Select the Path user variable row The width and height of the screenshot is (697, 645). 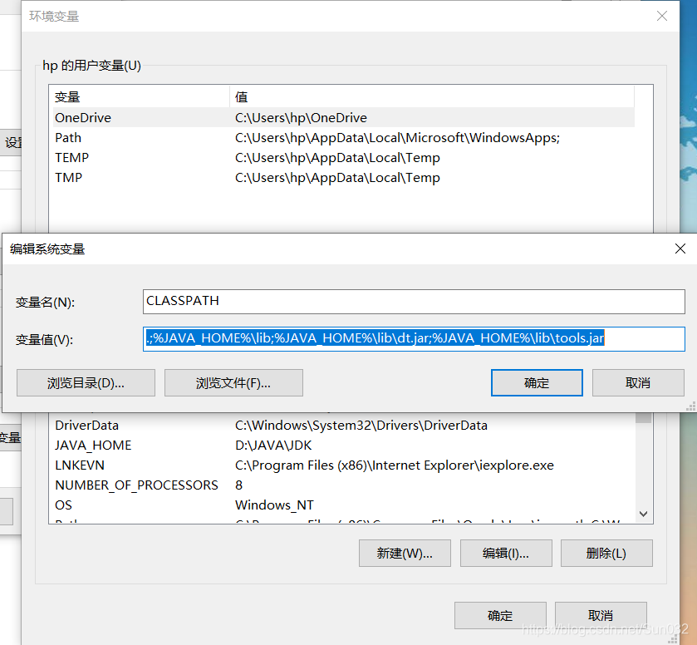[x=344, y=137]
